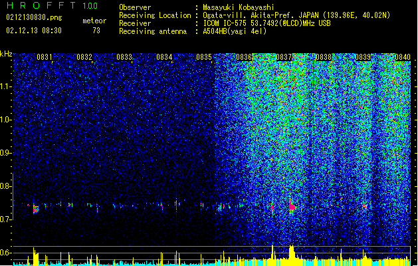This screenshot has width=418, height=266.
Task: Click the 'Receiving antenna' field label
Action: click(153, 31)
